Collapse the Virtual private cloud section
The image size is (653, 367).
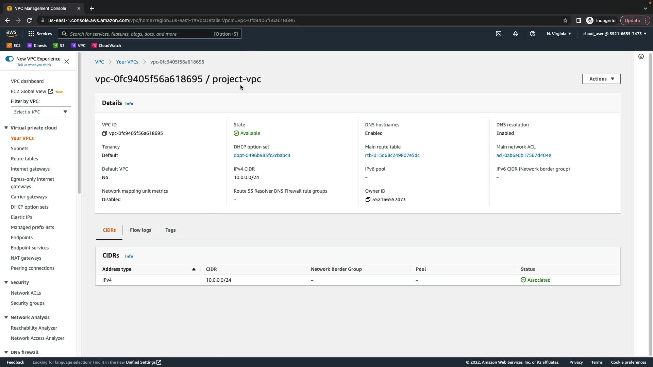tap(6, 128)
